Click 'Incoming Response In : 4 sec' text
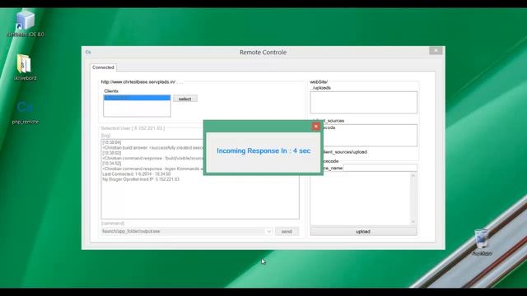 (x=263, y=151)
